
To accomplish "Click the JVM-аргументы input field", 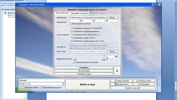I will tap(94, 46).
